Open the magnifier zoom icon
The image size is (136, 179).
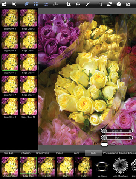(x=101, y=5)
